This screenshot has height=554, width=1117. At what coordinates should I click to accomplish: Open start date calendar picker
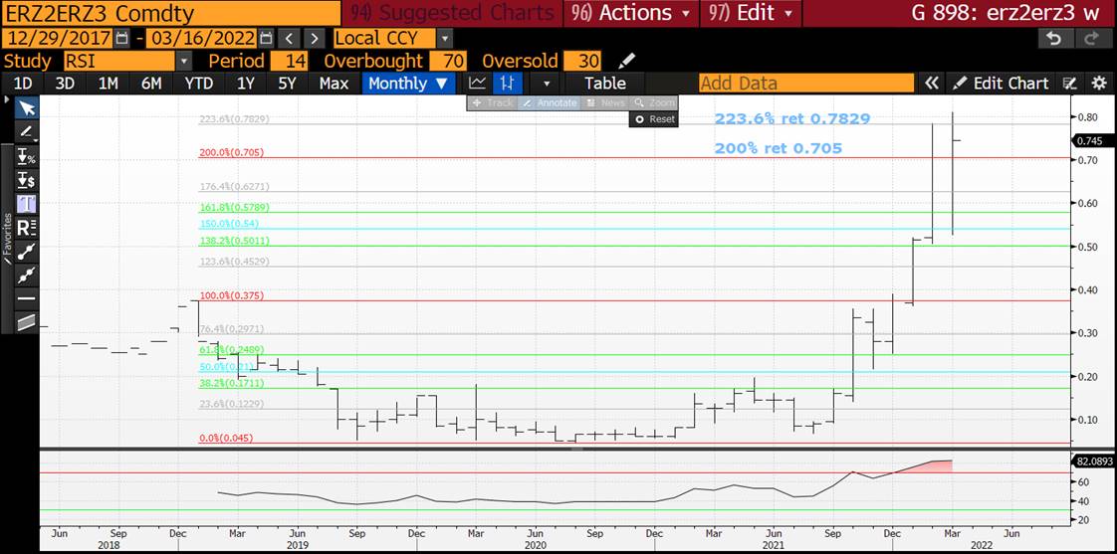pos(121,38)
